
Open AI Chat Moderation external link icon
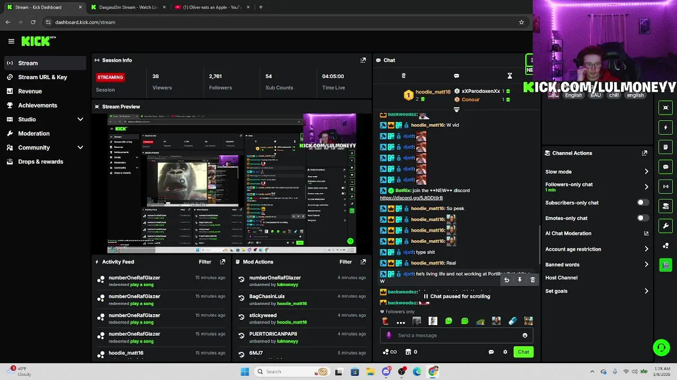(646, 233)
